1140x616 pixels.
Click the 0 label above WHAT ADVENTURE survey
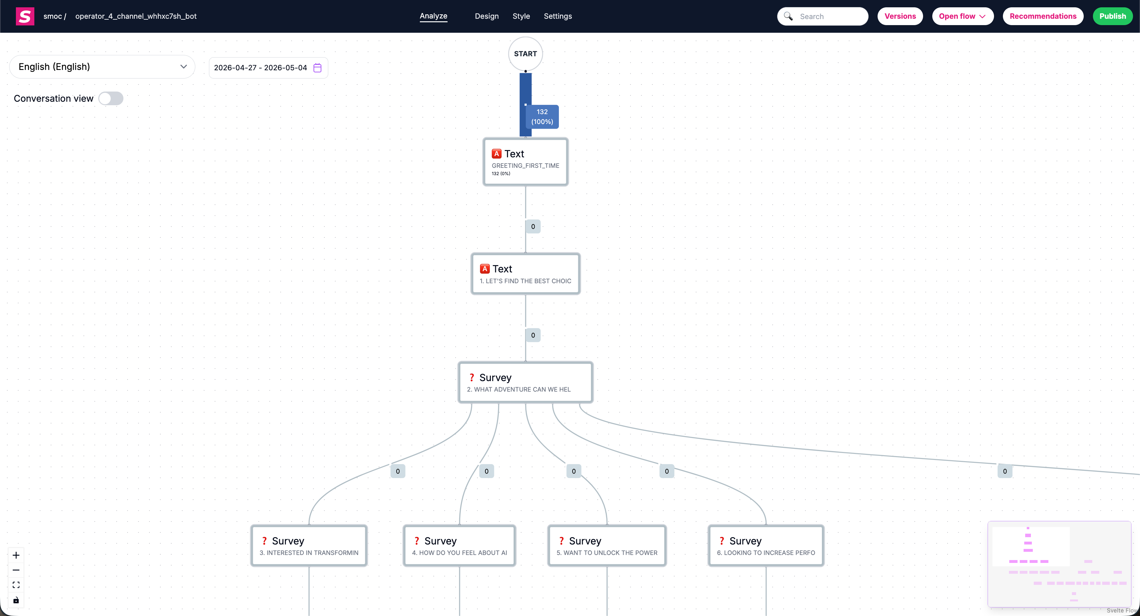click(x=533, y=335)
